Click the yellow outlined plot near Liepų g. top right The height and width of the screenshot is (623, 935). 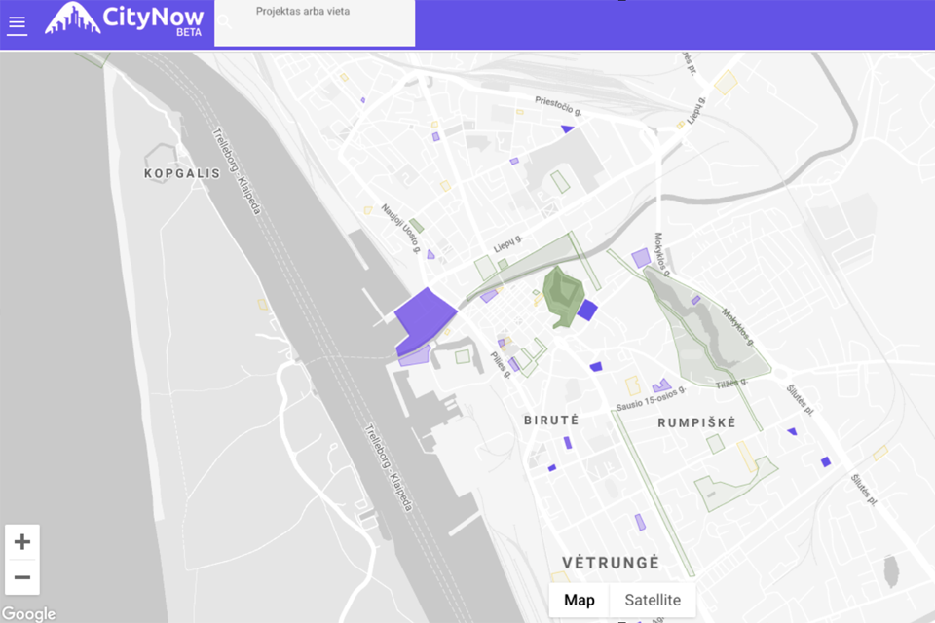[725, 82]
